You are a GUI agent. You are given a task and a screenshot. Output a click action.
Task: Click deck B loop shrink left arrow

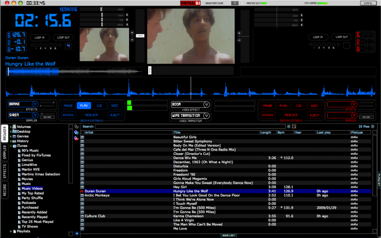[310, 45]
